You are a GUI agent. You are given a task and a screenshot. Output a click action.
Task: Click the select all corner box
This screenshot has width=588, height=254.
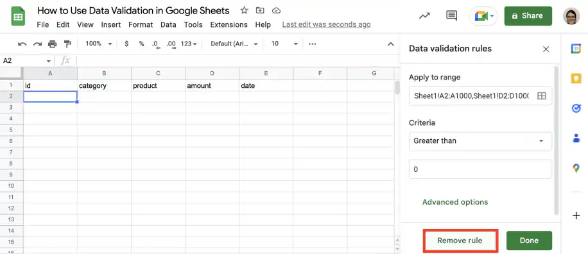[x=12, y=73]
